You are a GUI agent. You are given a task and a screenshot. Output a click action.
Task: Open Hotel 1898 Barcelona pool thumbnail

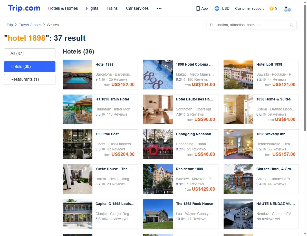(78, 75)
